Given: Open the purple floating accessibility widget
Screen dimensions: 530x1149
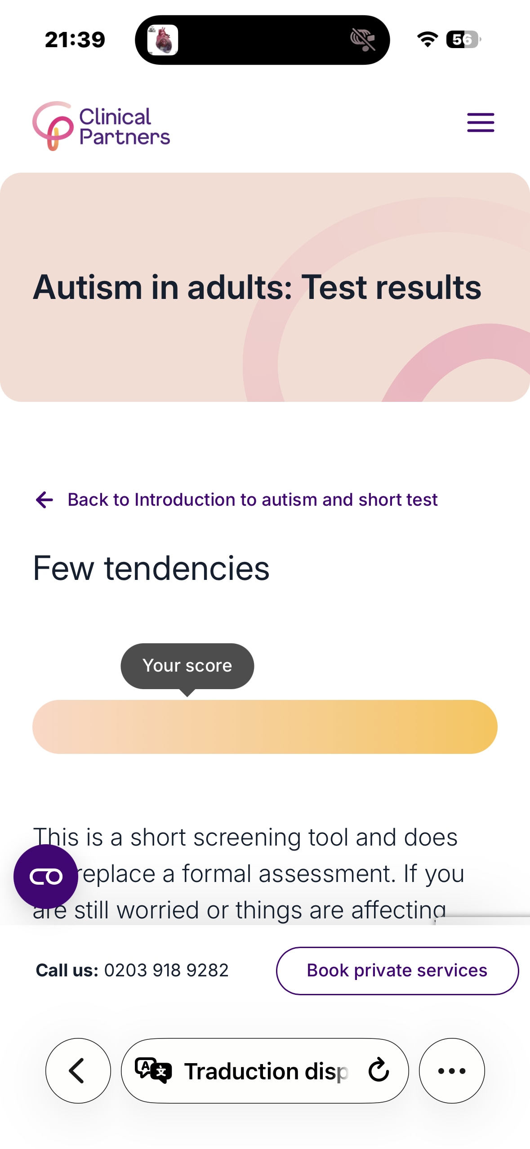Looking at the screenshot, I should pyautogui.click(x=45, y=876).
